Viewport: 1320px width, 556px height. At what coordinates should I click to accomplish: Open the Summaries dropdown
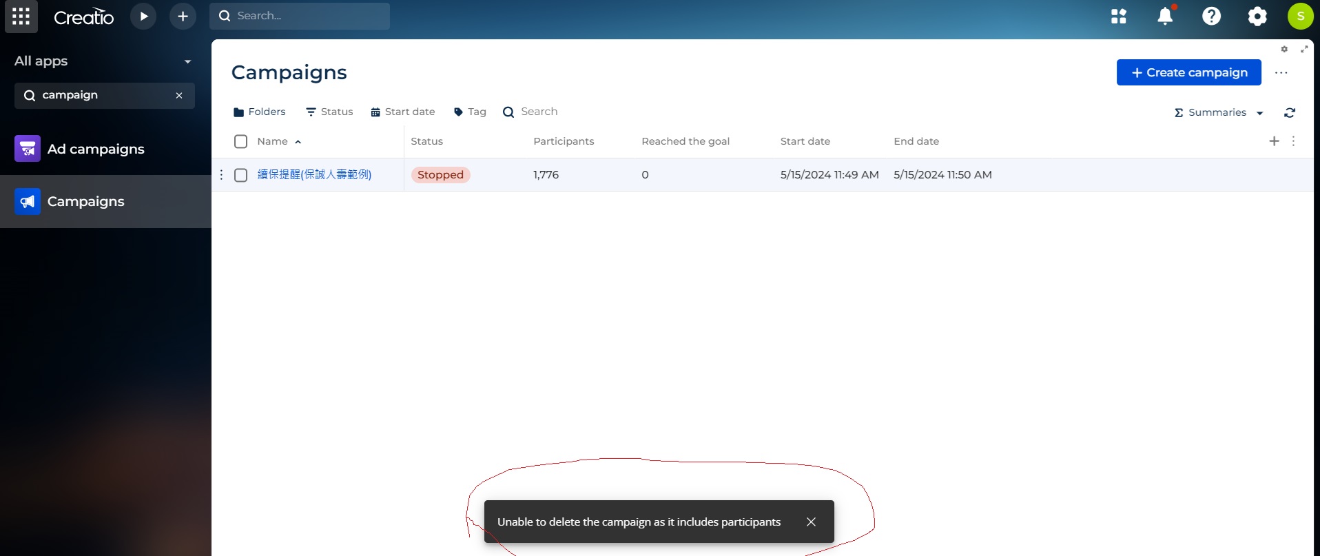[x=1219, y=112]
